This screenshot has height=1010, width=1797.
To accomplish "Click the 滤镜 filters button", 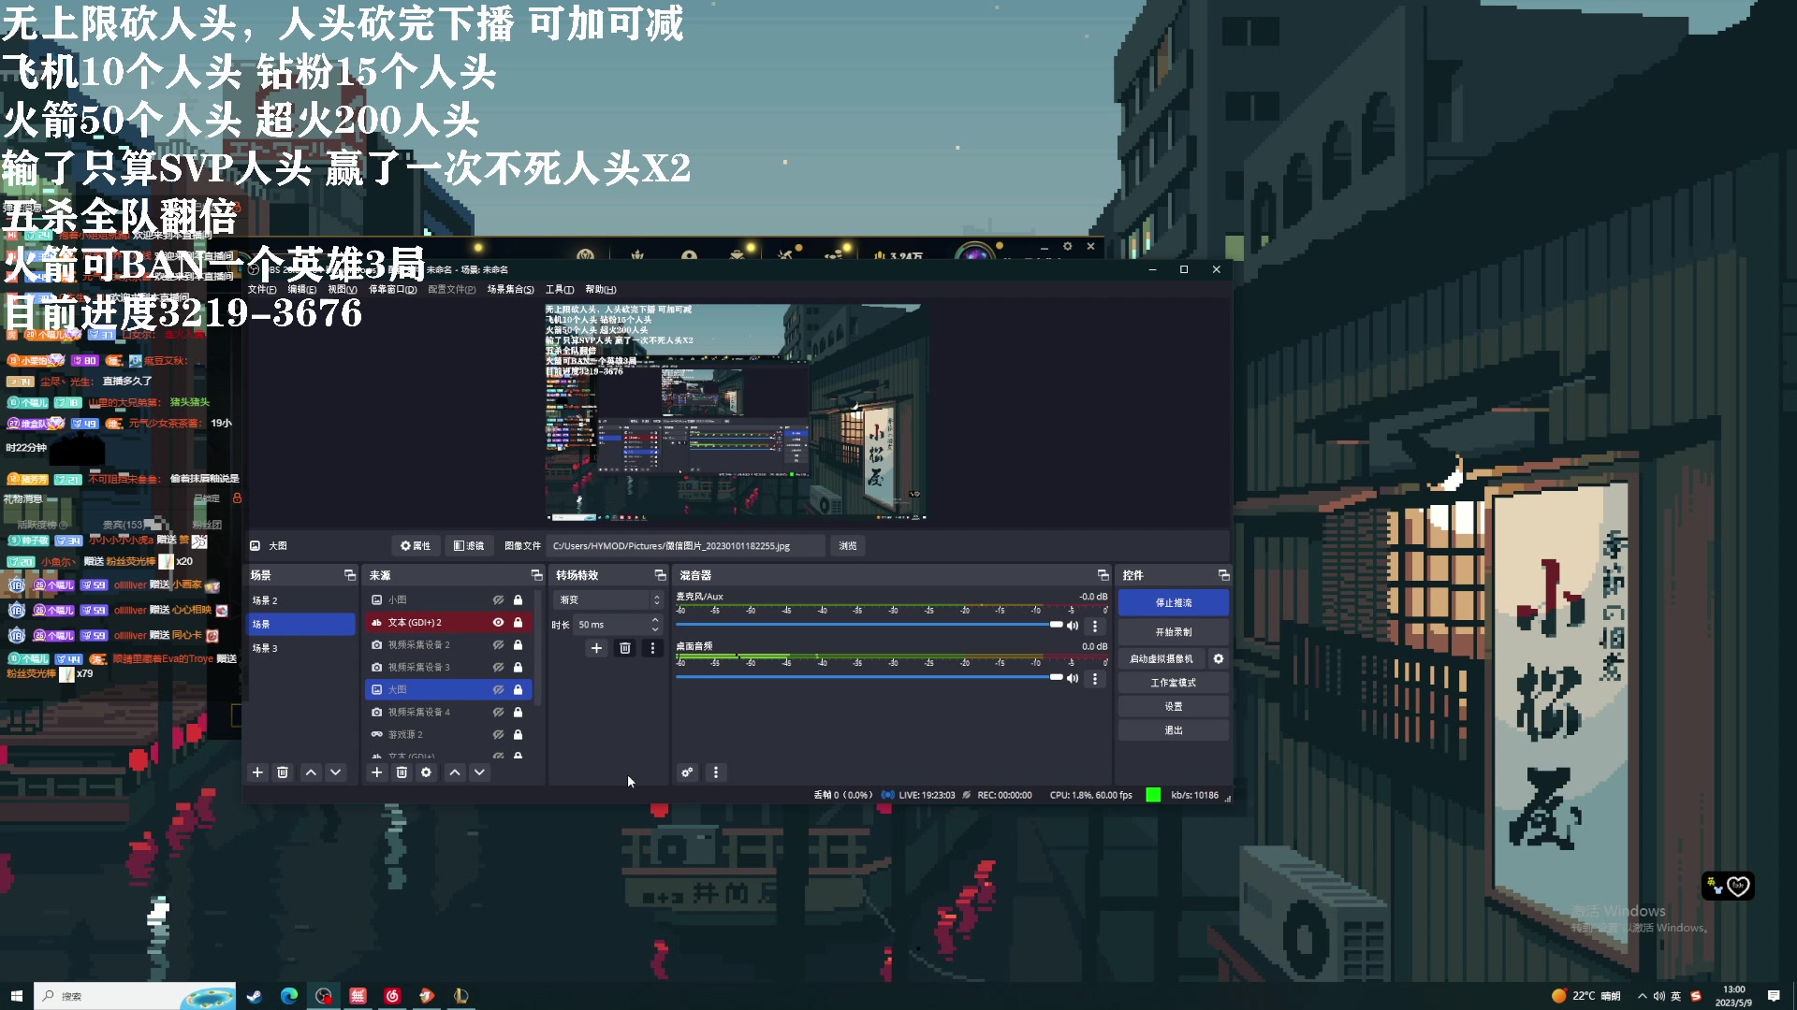I will click(x=469, y=546).
